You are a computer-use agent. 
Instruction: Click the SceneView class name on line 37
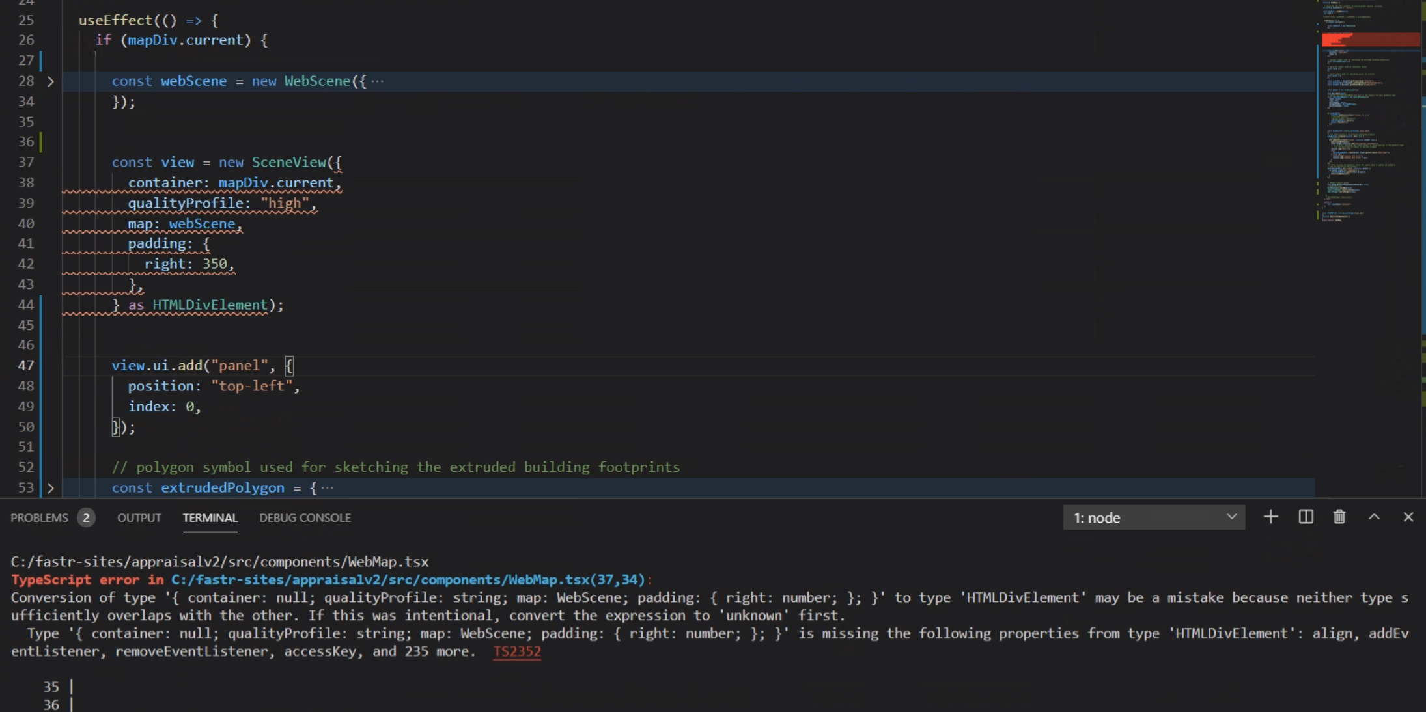click(288, 163)
